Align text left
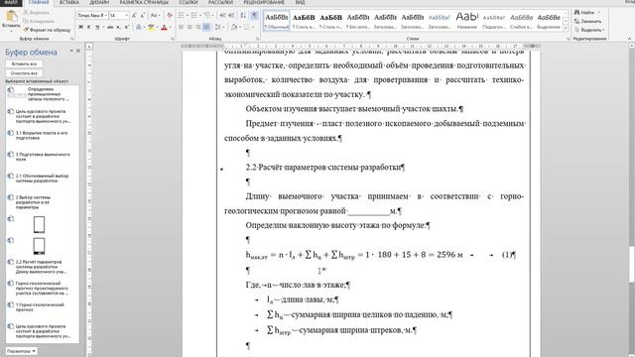The height and width of the screenshot is (357, 635). (x=181, y=27)
